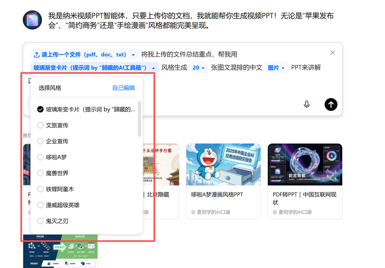Image resolution: width=385 pixels, height=268 pixels.
Task: Click the microphone icon for voice input
Action: [x=307, y=104]
